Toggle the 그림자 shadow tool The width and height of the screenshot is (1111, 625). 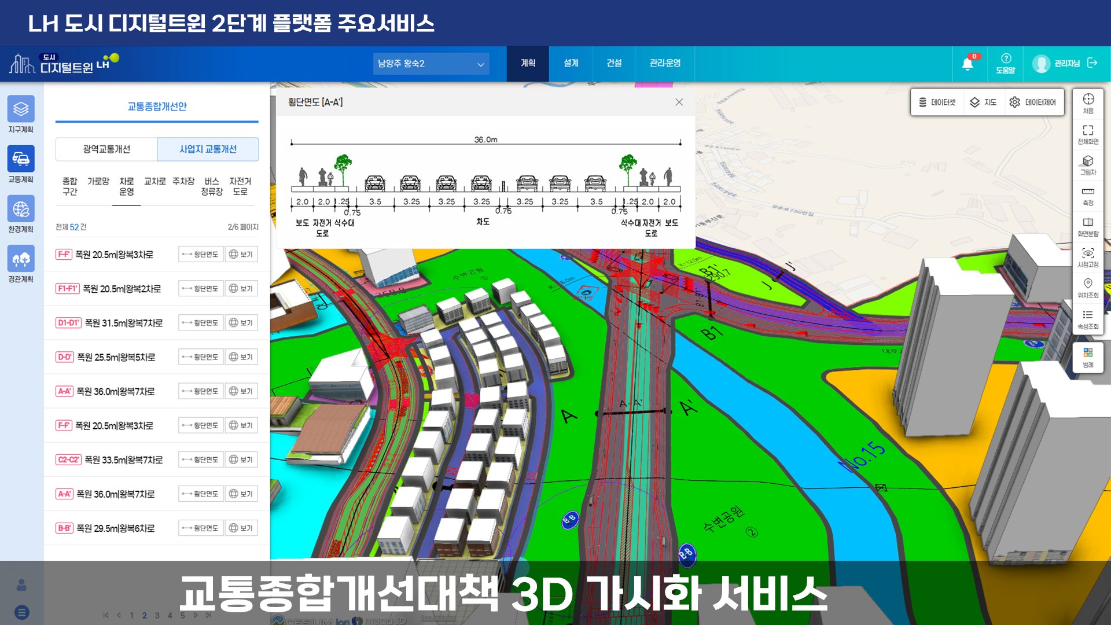pyautogui.click(x=1088, y=165)
